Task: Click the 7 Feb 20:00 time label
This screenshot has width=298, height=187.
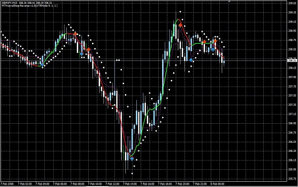Action: (182, 184)
